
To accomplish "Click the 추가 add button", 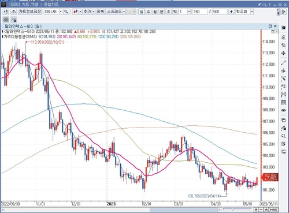I will click(x=87, y=12).
